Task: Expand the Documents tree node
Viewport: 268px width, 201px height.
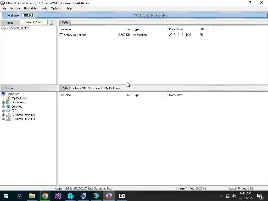Action: (3, 102)
